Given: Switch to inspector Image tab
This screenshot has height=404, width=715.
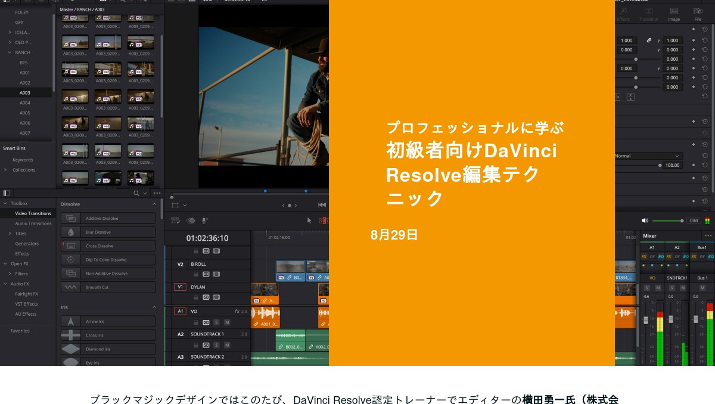Looking at the screenshot, I should [x=674, y=14].
